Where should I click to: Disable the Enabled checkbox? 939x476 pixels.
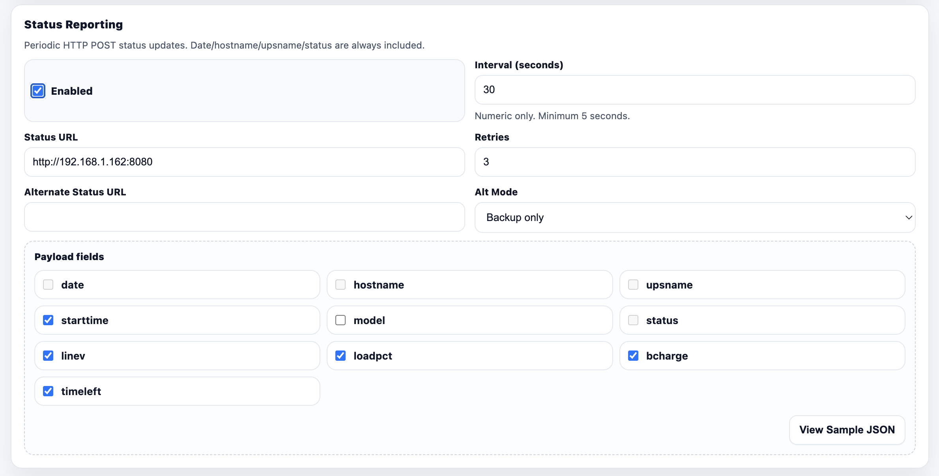37,91
